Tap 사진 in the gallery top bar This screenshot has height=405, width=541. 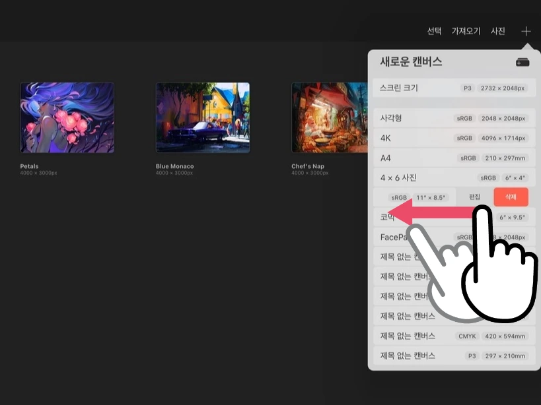point(498,31)
